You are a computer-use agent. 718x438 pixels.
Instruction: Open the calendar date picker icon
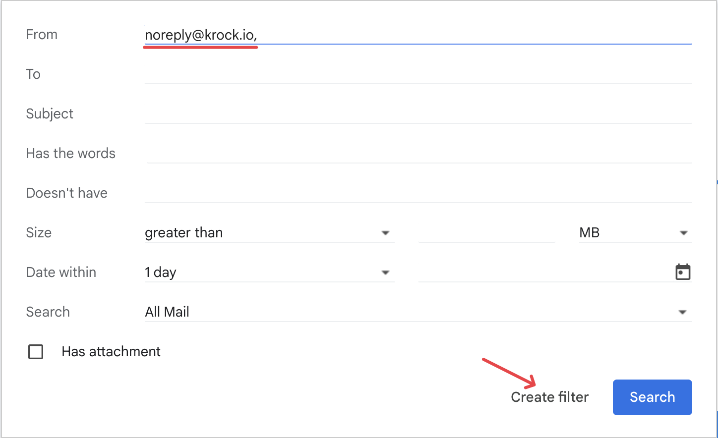(x=683, y=272)
